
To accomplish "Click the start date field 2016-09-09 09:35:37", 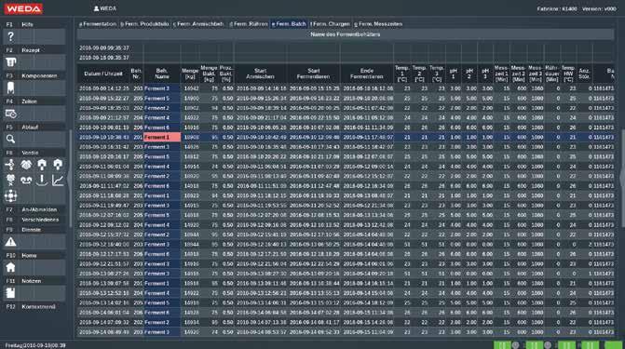I will click(x=104, y=47).
